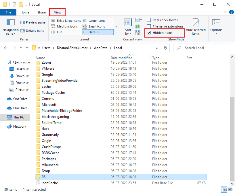Select the RSI folder
The width and height of the screenshot is (235, 193).
[121, 177]
